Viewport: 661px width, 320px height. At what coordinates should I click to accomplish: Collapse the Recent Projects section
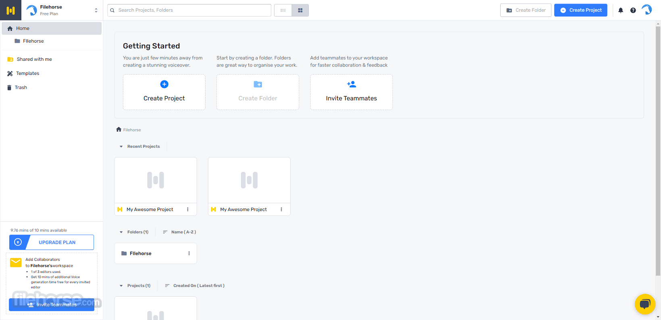click(121, 147)
